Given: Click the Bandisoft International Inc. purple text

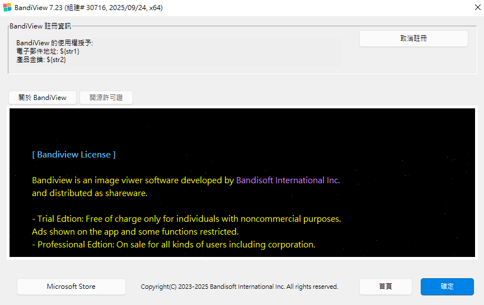Looking at the screenshot, I should (288, 180).
